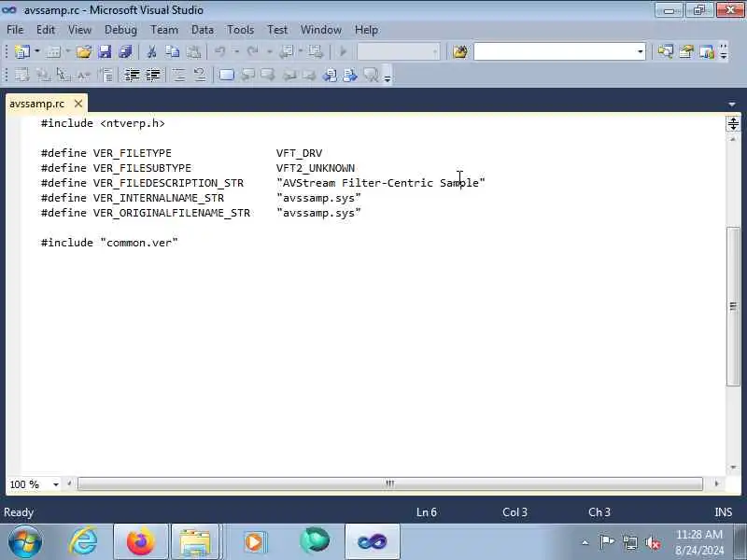Screen dimensions: 747x560
Task: Open the Tools menu
Action: tap(241, 30)
